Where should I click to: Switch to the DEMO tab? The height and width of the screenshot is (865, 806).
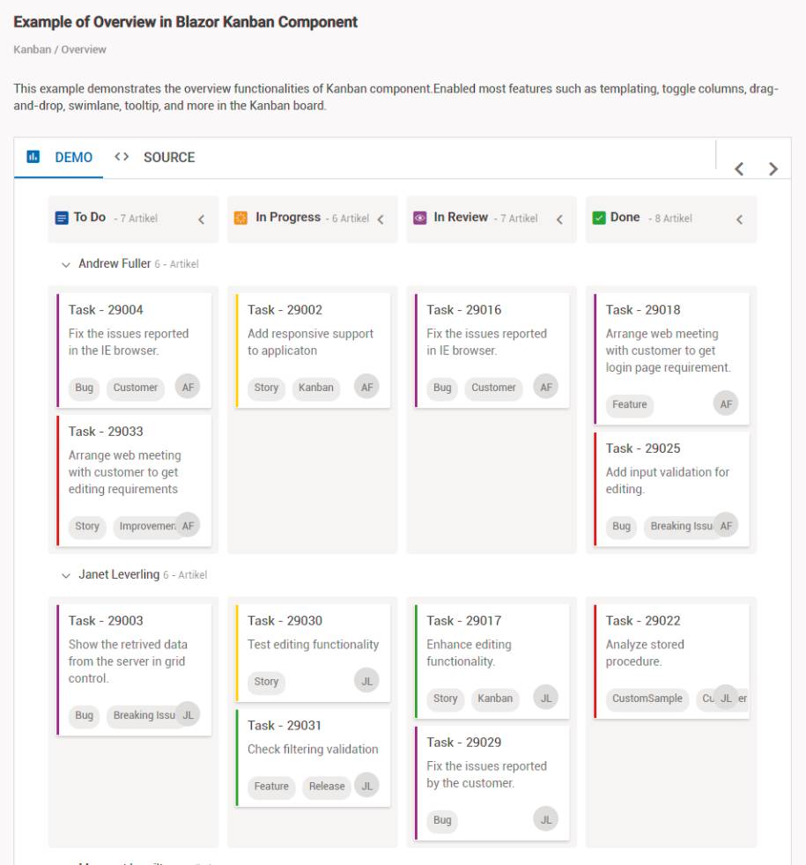coord(73,158)
